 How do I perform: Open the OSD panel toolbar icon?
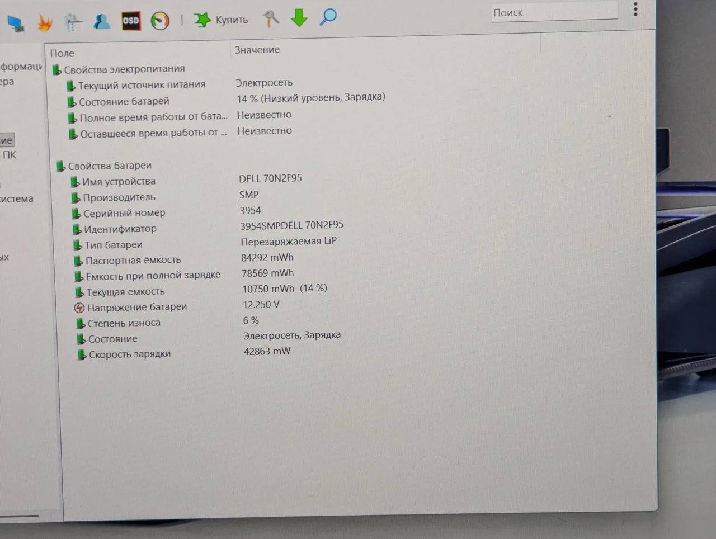pyautogui.click(x=131, y=21)
